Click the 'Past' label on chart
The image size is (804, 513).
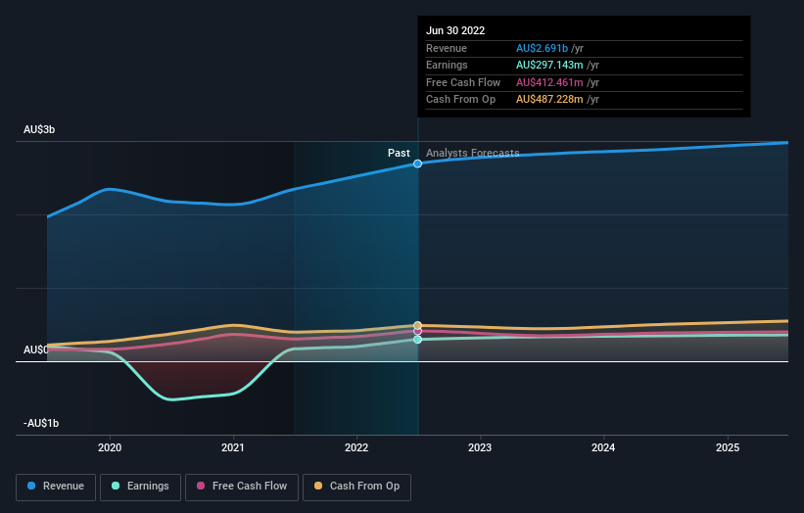[x=399, y=153]
